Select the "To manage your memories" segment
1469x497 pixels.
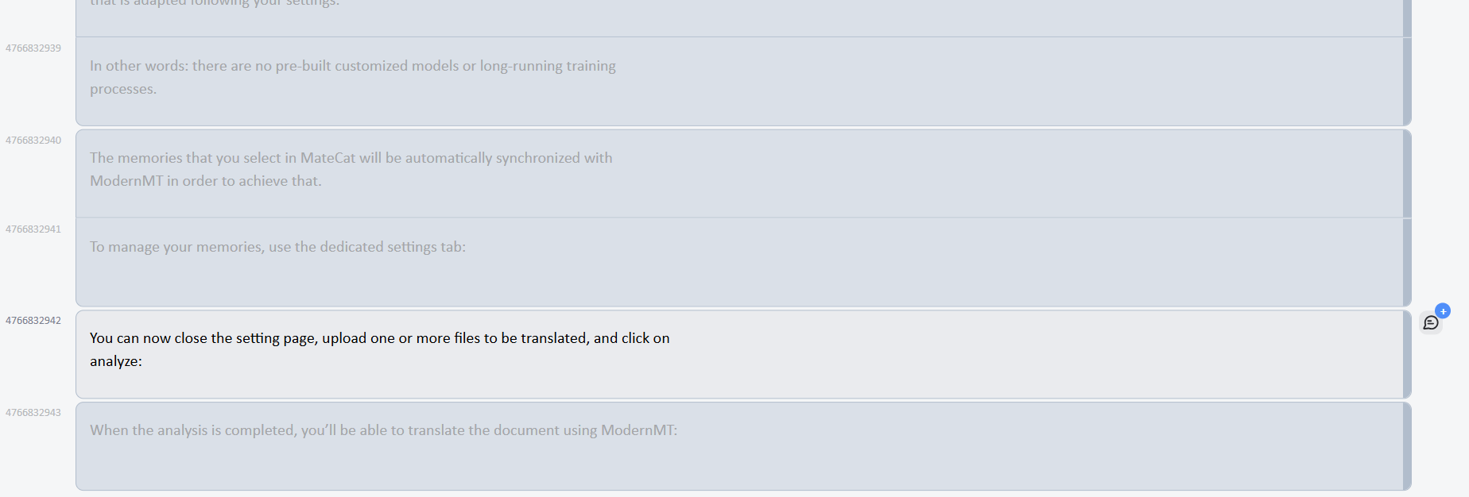point(277,247)
